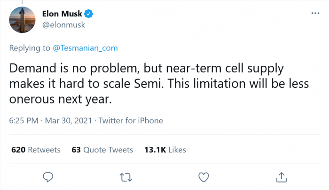
Task: View the 620 Retweets list
Action: 36,150
